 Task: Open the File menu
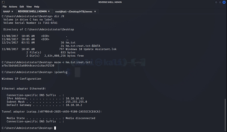pos(5,7)
